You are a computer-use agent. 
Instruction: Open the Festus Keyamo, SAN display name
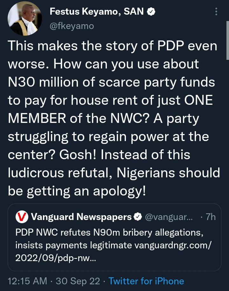pyautogui.click(x=98, y=12)
